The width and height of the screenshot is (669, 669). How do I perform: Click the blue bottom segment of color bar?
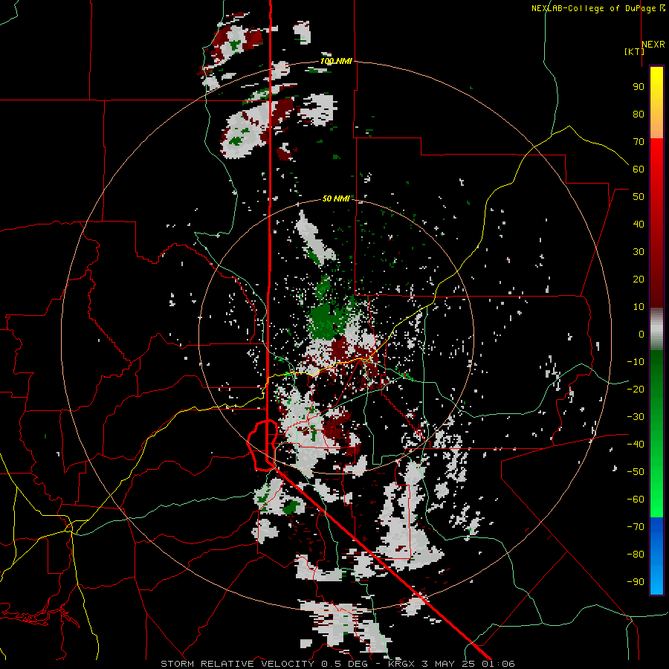click(656, 555)
